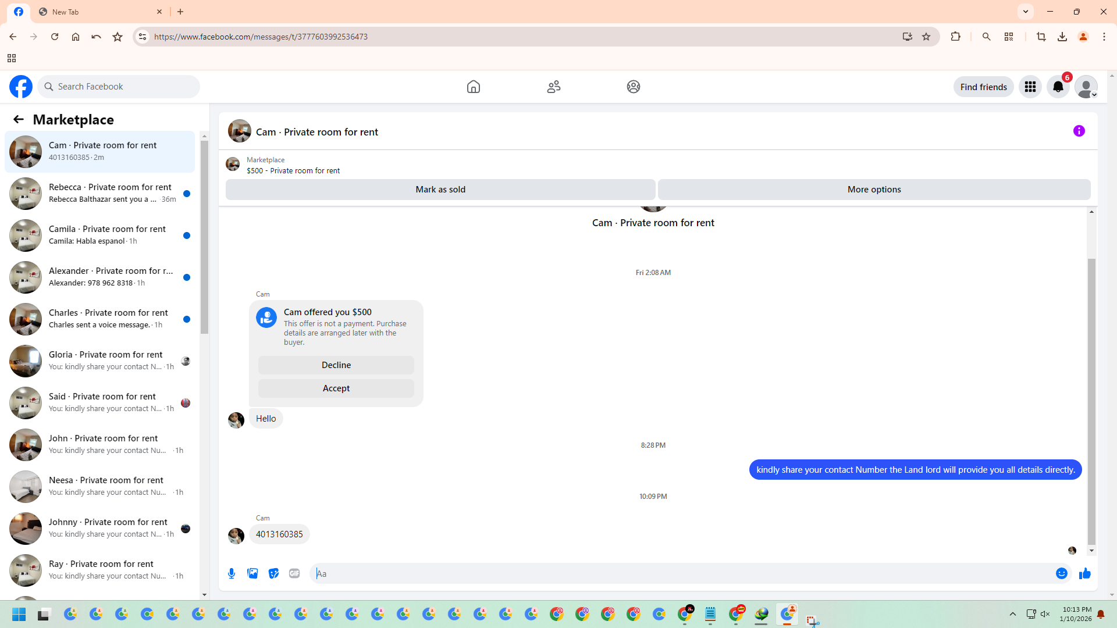Open the GIF picker icon
1117x628 pixels.
pyautogui.click(x=294, y=573)
